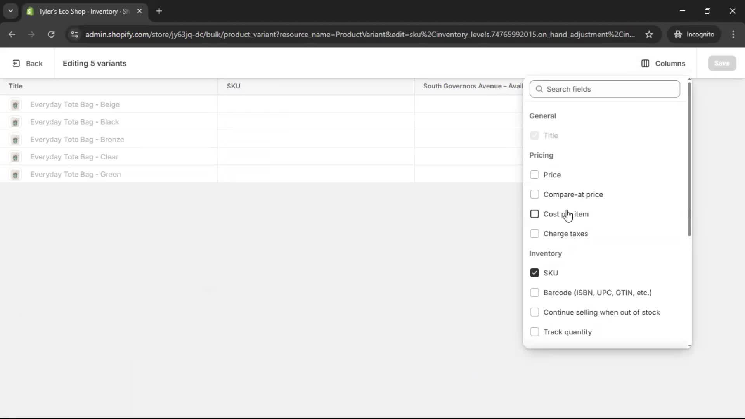The width and height of the screenshot is (745, 419).
Task: Enable the Price field checkbox
Action: [x=534, y=175]
